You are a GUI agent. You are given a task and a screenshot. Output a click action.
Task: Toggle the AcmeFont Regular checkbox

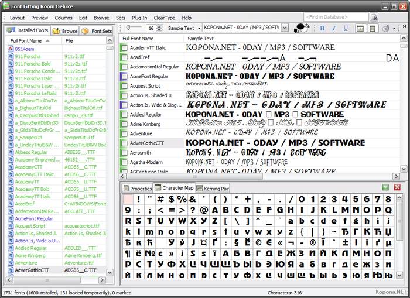(x=124, y=77)
